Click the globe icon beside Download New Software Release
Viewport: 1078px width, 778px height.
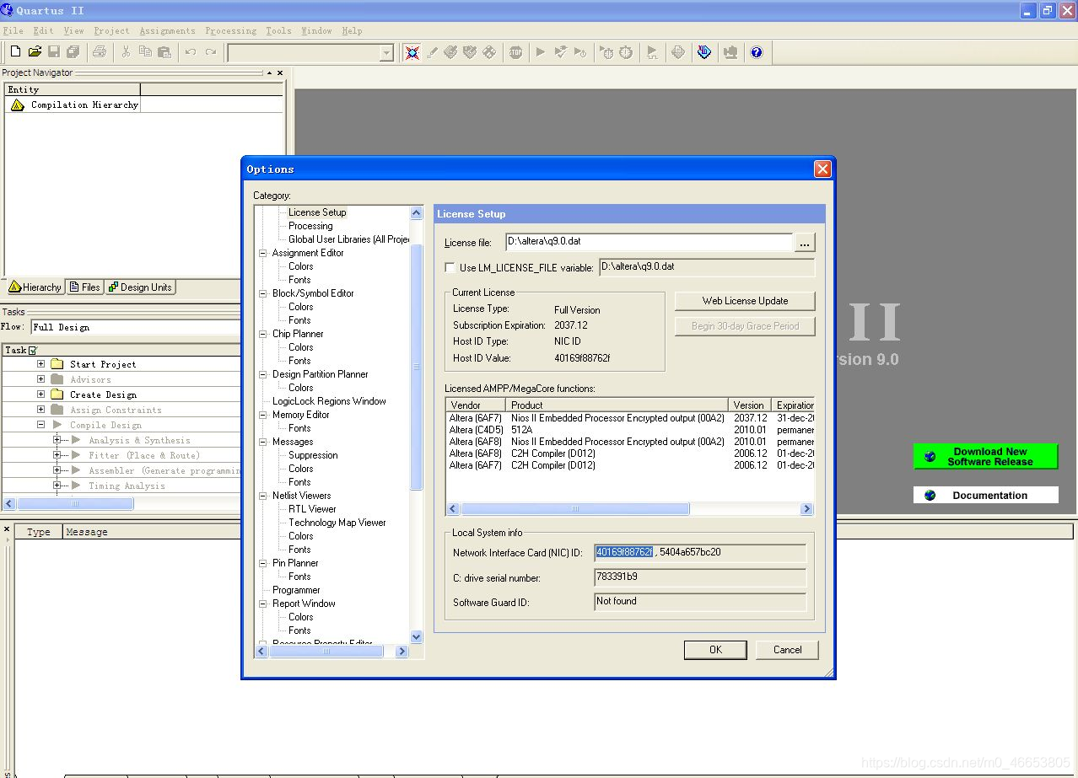click(x=930, y=457)
